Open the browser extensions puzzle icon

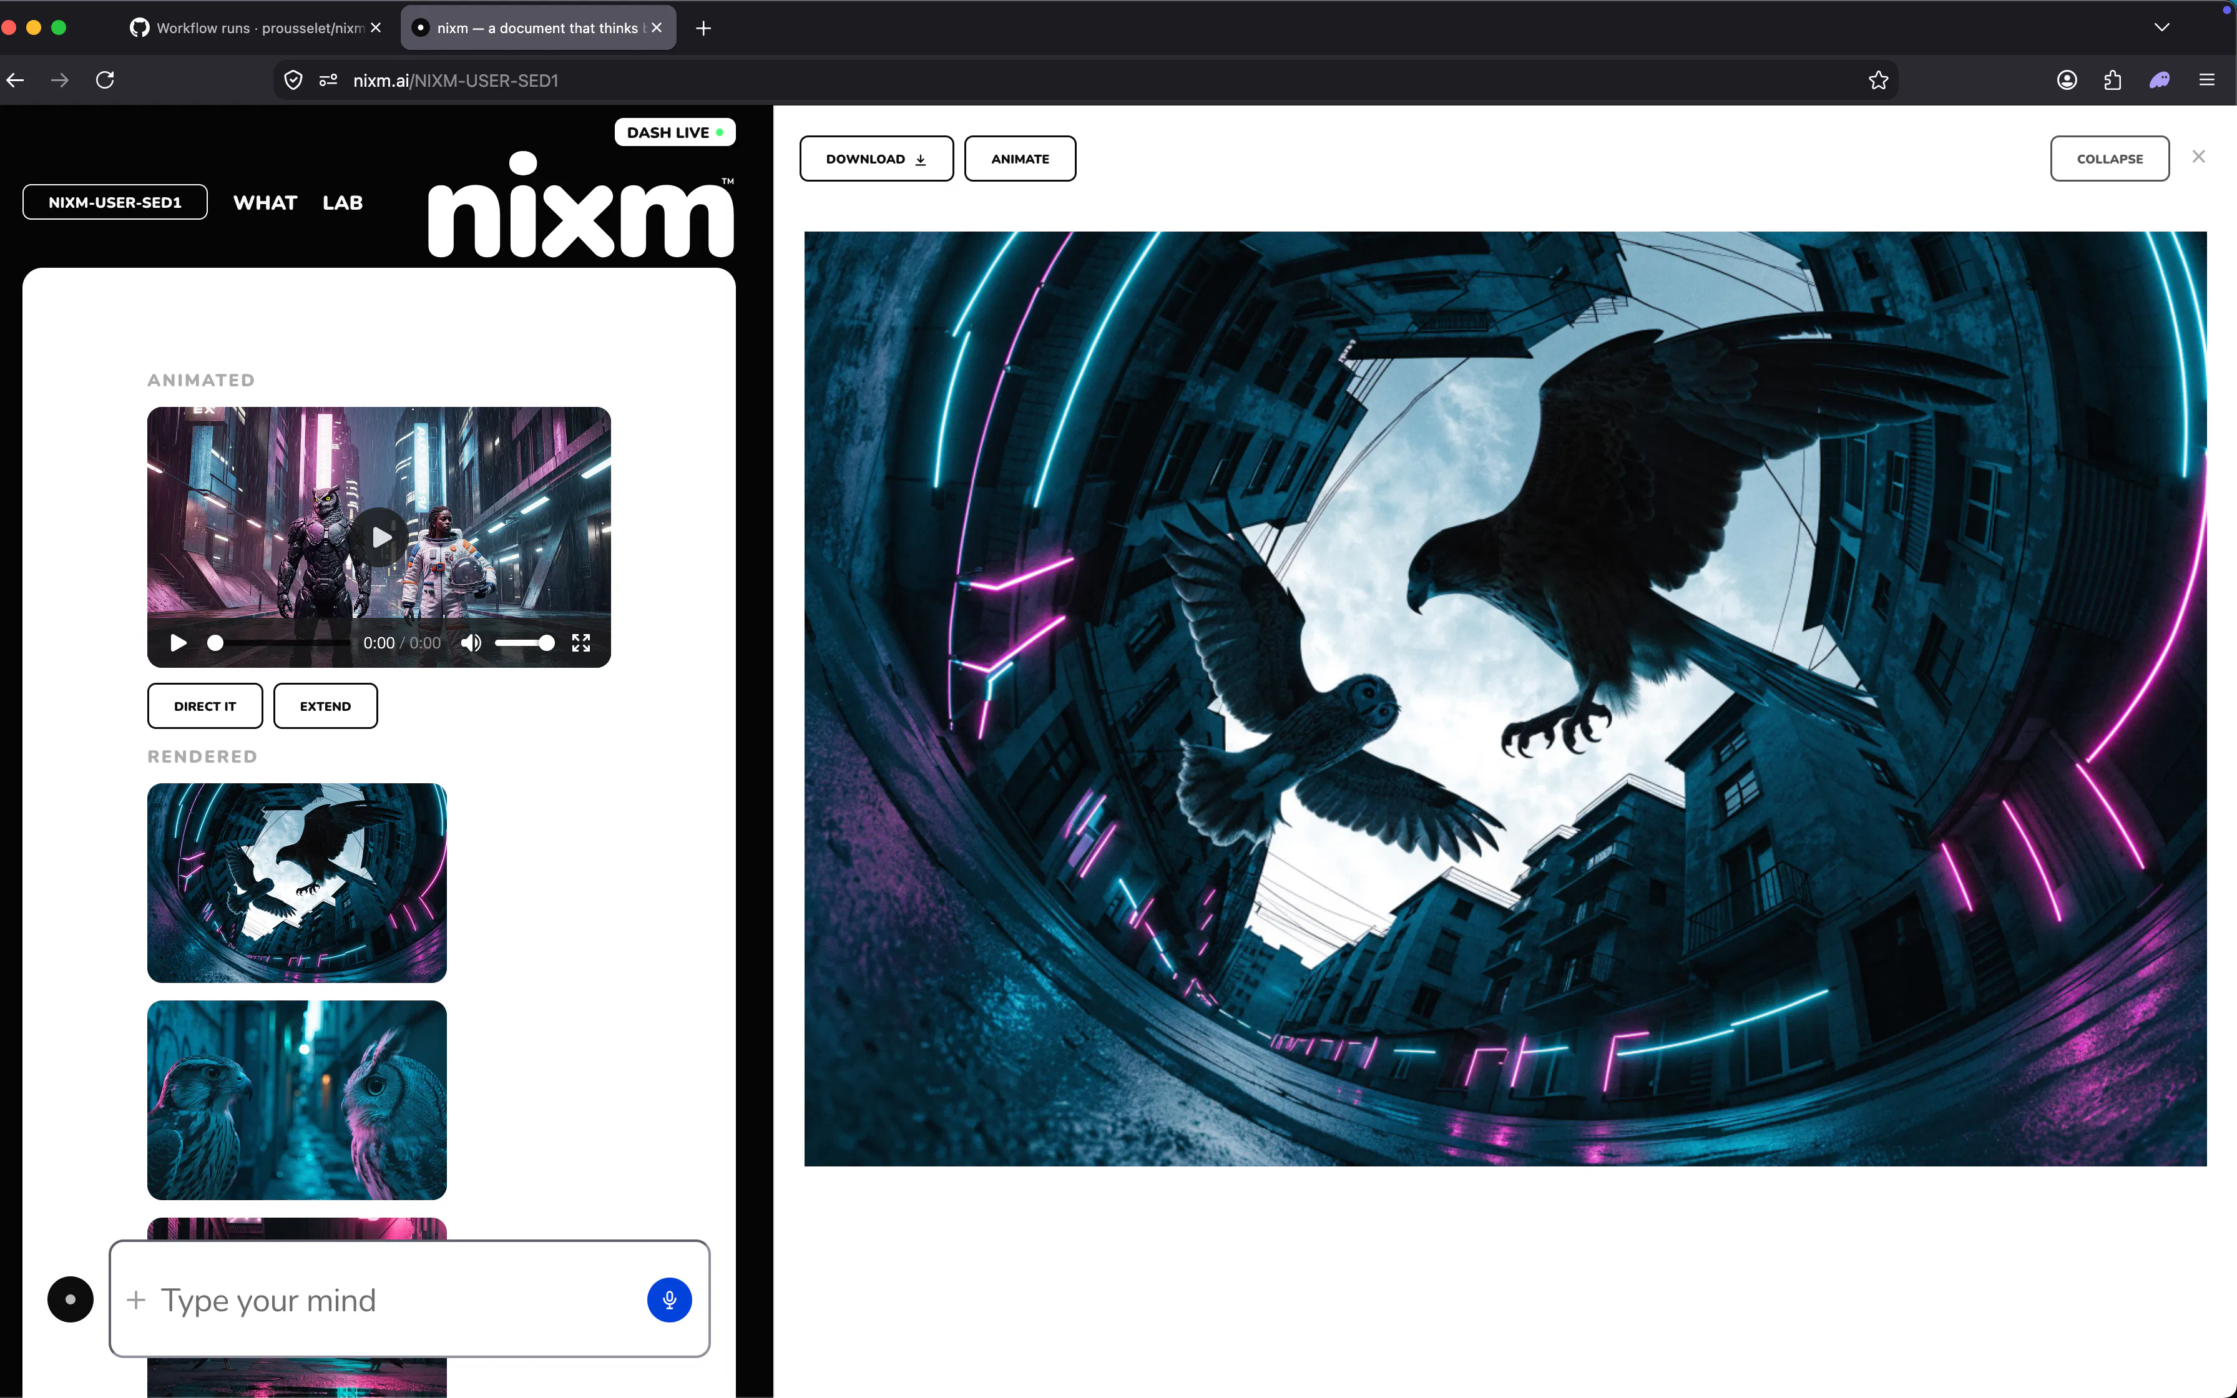(2112, 81)
